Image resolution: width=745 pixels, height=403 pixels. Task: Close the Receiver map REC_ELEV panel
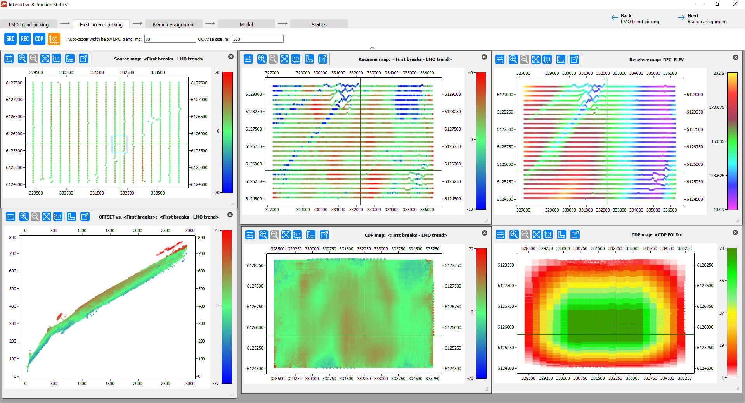pyautogui.click(x=736, y=57)
